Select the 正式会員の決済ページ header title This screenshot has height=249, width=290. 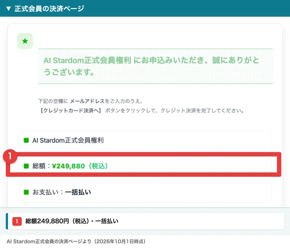tap(49, 9)
